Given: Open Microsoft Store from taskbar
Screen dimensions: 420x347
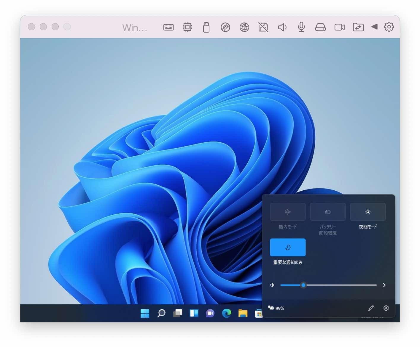Looking at the screenshot, I should [x=258, y=313].
